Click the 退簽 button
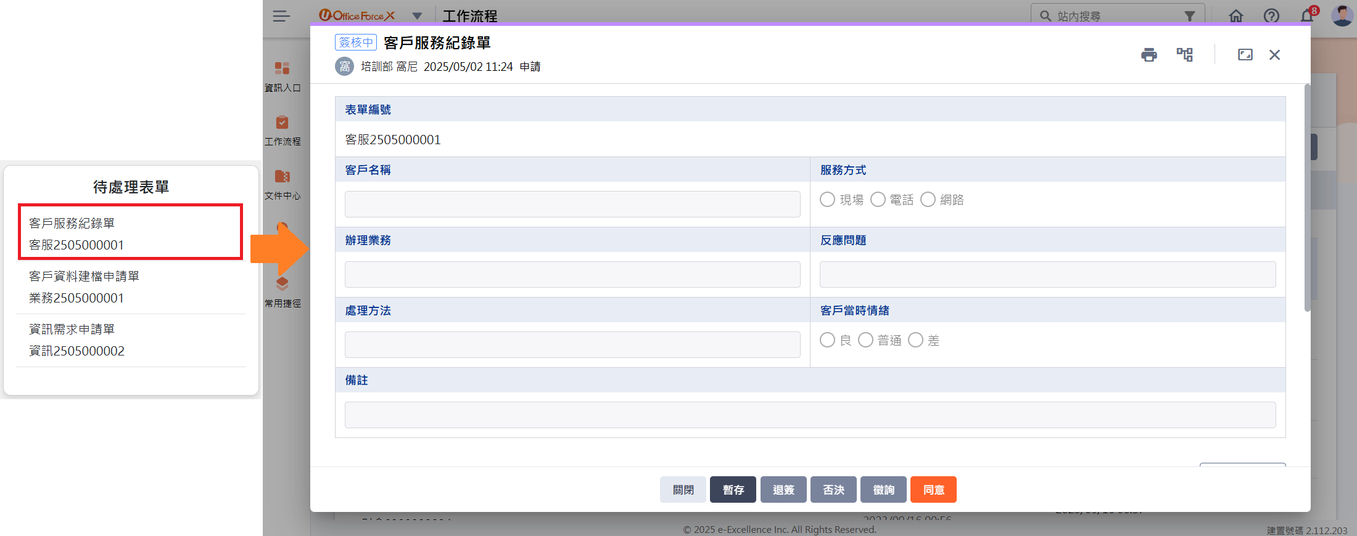Screen dimensions: 1357x536 coord(783,490)
